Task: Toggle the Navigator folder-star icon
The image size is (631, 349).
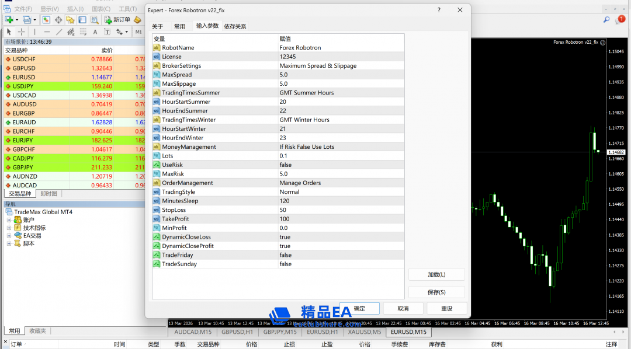Action: pos(70,20)
